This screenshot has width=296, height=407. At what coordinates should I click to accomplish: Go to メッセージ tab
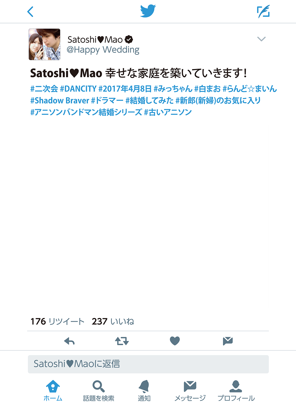coord(190,391)
